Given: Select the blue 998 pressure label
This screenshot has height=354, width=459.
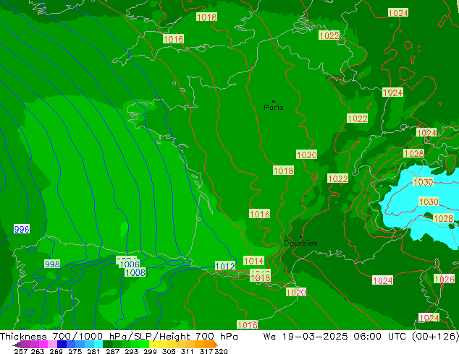Looking at the screenshot, I should click(52, 264).
